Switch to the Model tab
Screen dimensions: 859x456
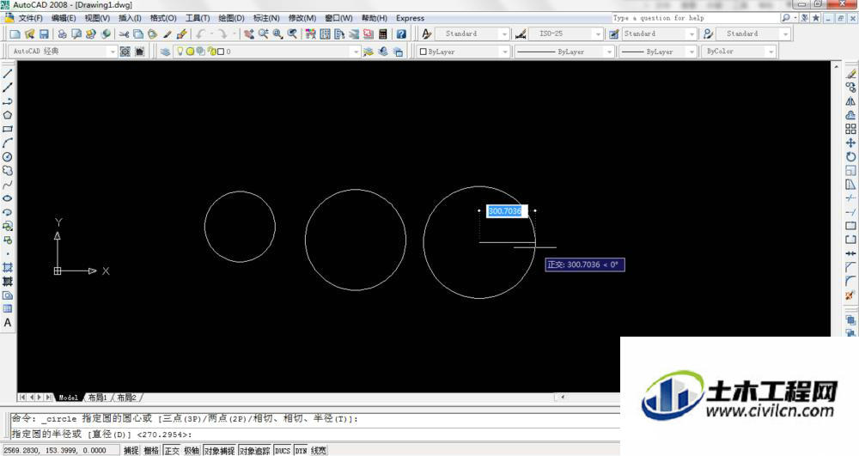tap(69, 398)
